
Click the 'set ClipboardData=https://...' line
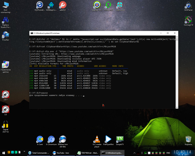point(73,47)
